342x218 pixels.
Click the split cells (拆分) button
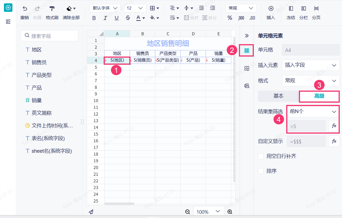[209, 18]
